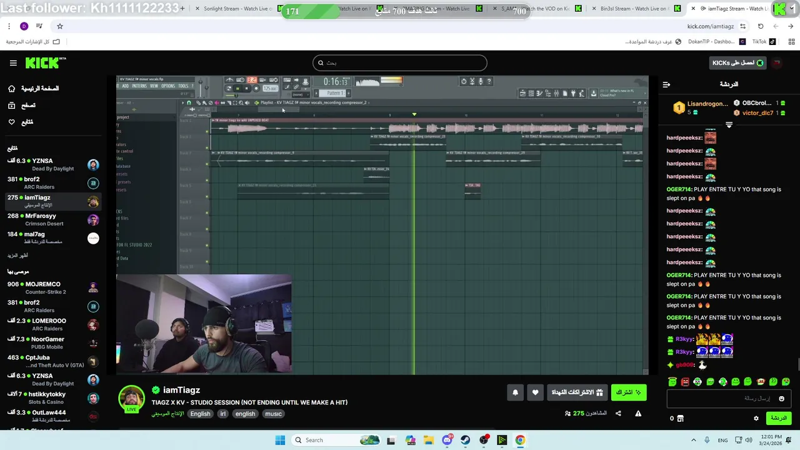Click the taskbar Search box
800x450 pixels.
point(336,440)
